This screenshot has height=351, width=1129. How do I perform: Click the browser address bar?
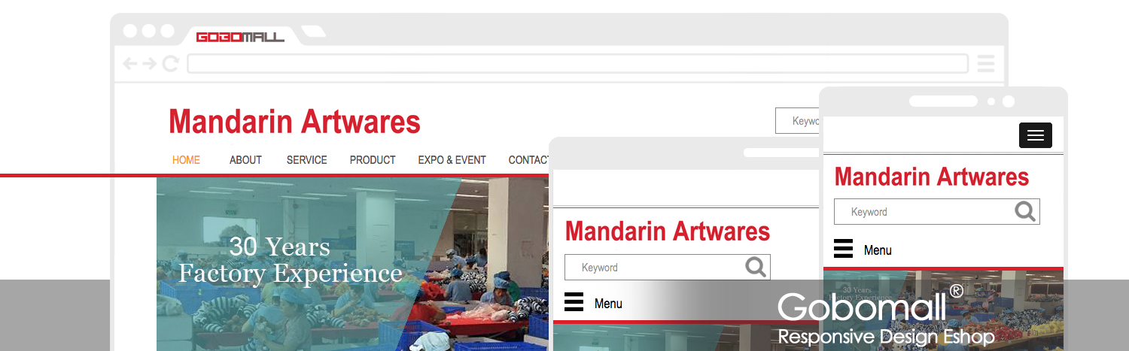577,64
